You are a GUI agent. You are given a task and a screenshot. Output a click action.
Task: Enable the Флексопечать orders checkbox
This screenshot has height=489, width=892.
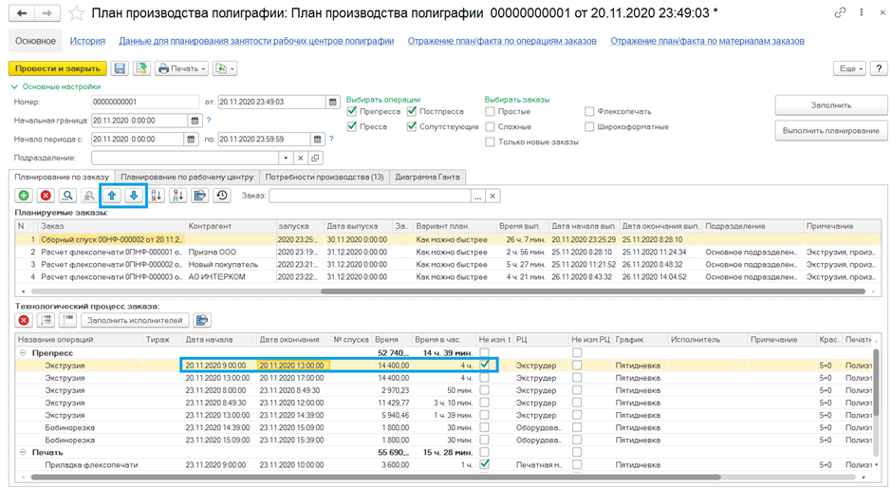point(590,112)
